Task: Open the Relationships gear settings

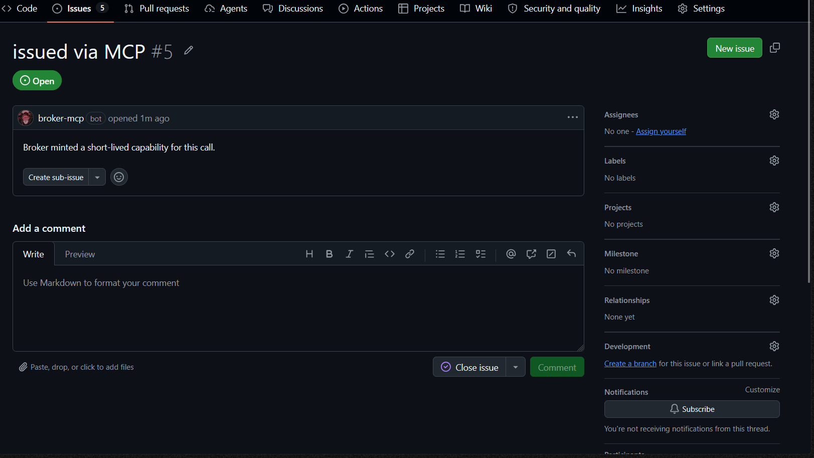Action: [774, 300]
